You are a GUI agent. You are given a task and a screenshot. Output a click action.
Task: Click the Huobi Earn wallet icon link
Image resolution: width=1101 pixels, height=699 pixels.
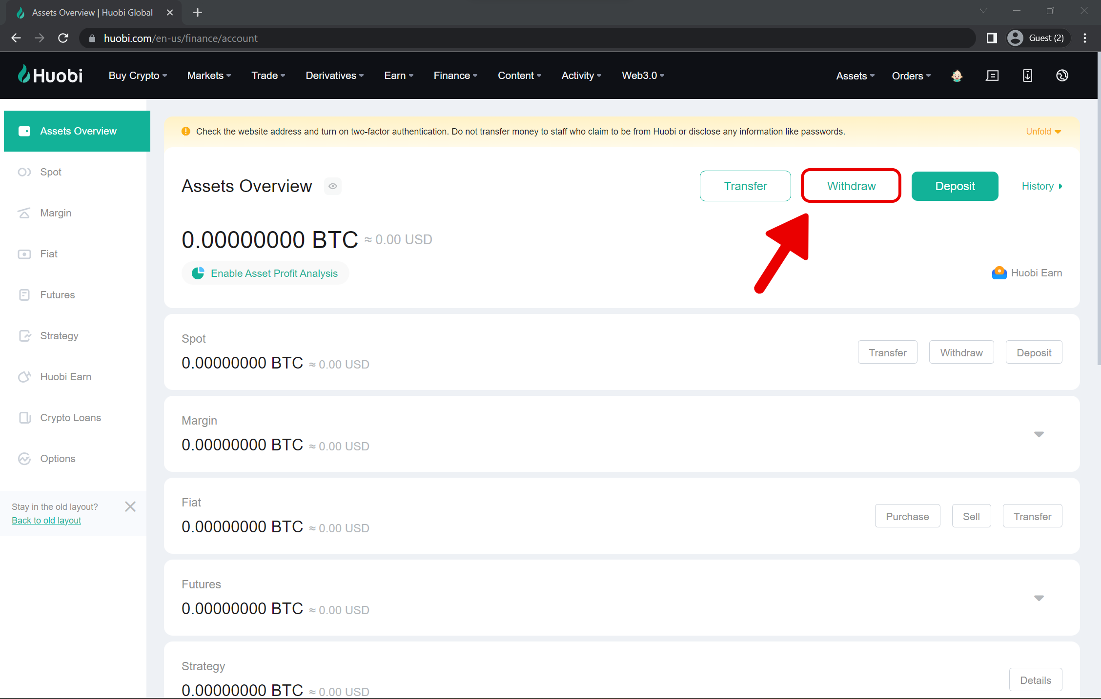(x=999, y=272)
